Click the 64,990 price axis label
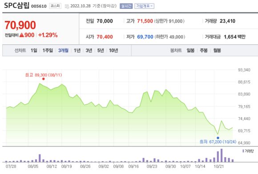 coord(244,143)
